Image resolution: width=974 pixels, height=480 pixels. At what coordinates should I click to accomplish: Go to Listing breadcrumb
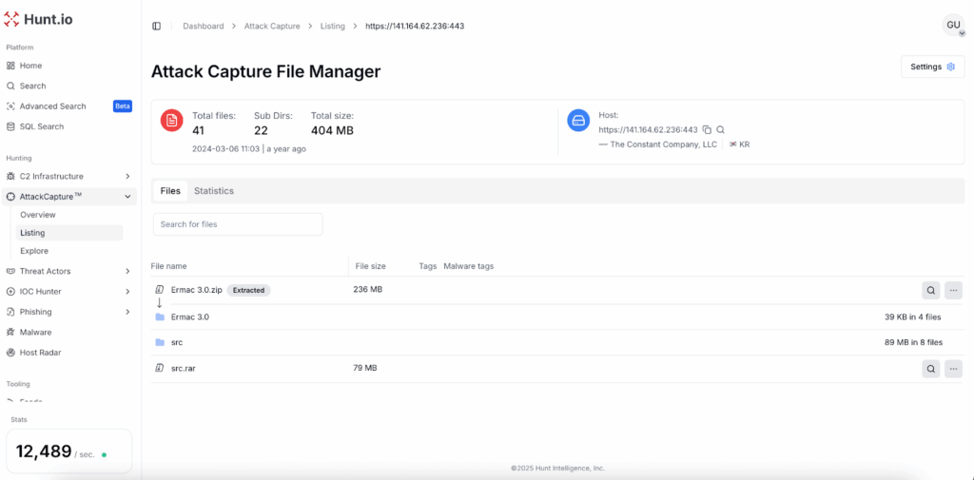point(332,26)
